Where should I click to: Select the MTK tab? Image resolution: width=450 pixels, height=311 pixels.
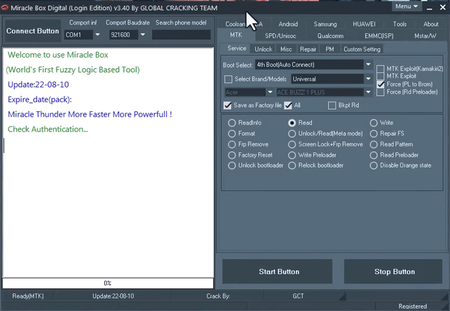[x=236, y=35]
